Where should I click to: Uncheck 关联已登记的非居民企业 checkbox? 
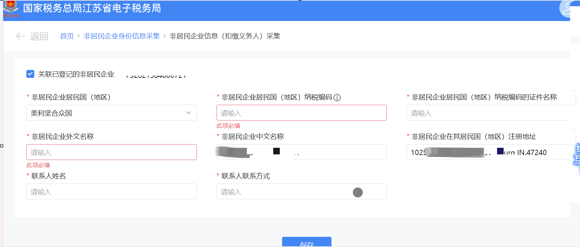(x=30, y=74)
